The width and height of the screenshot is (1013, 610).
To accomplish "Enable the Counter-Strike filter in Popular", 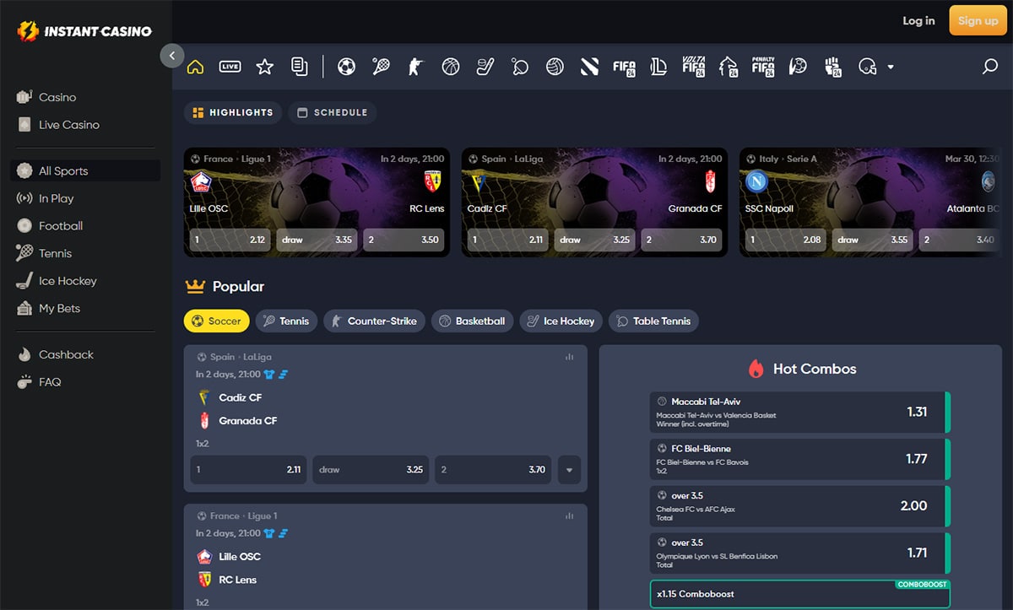I will pos(374,321).
